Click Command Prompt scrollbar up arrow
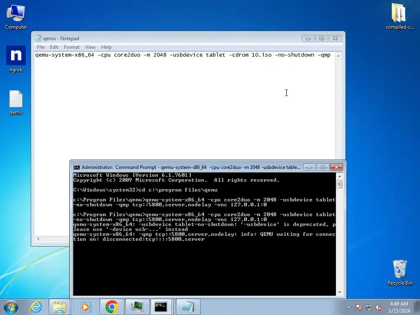This screenshot has height=315, width=420. (339, 176)
